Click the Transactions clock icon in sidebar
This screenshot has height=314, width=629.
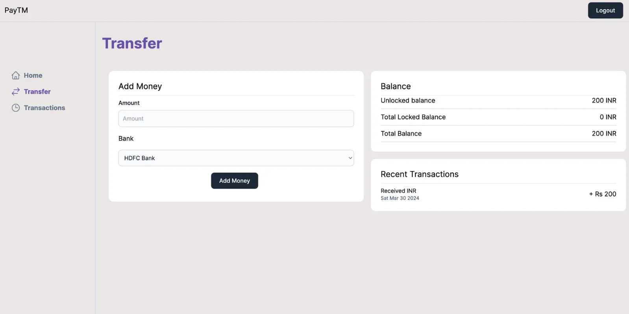(x=16, y=108)
